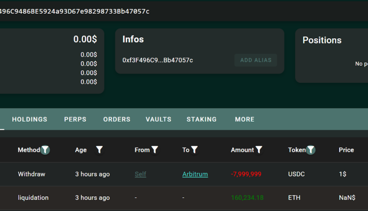Click the From column filter icon

click(x=155, y=150)
